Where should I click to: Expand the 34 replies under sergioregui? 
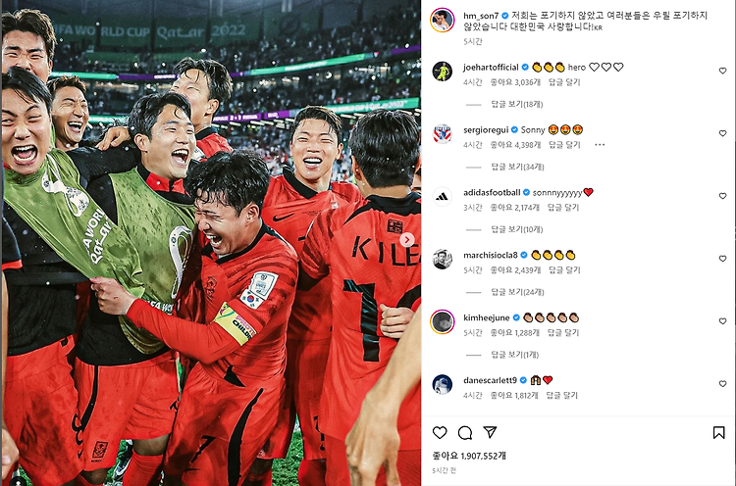tap(517, 167)
